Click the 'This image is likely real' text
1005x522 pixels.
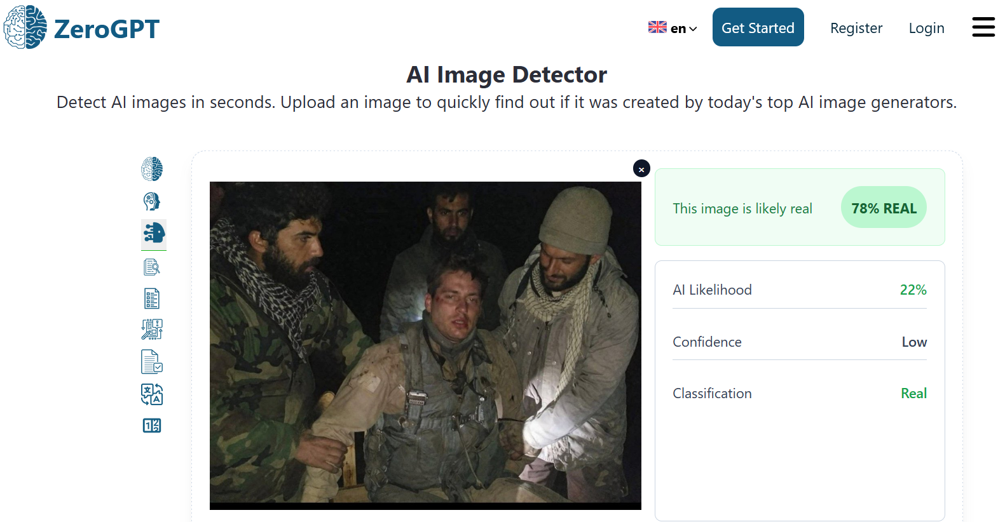[742, 208]
